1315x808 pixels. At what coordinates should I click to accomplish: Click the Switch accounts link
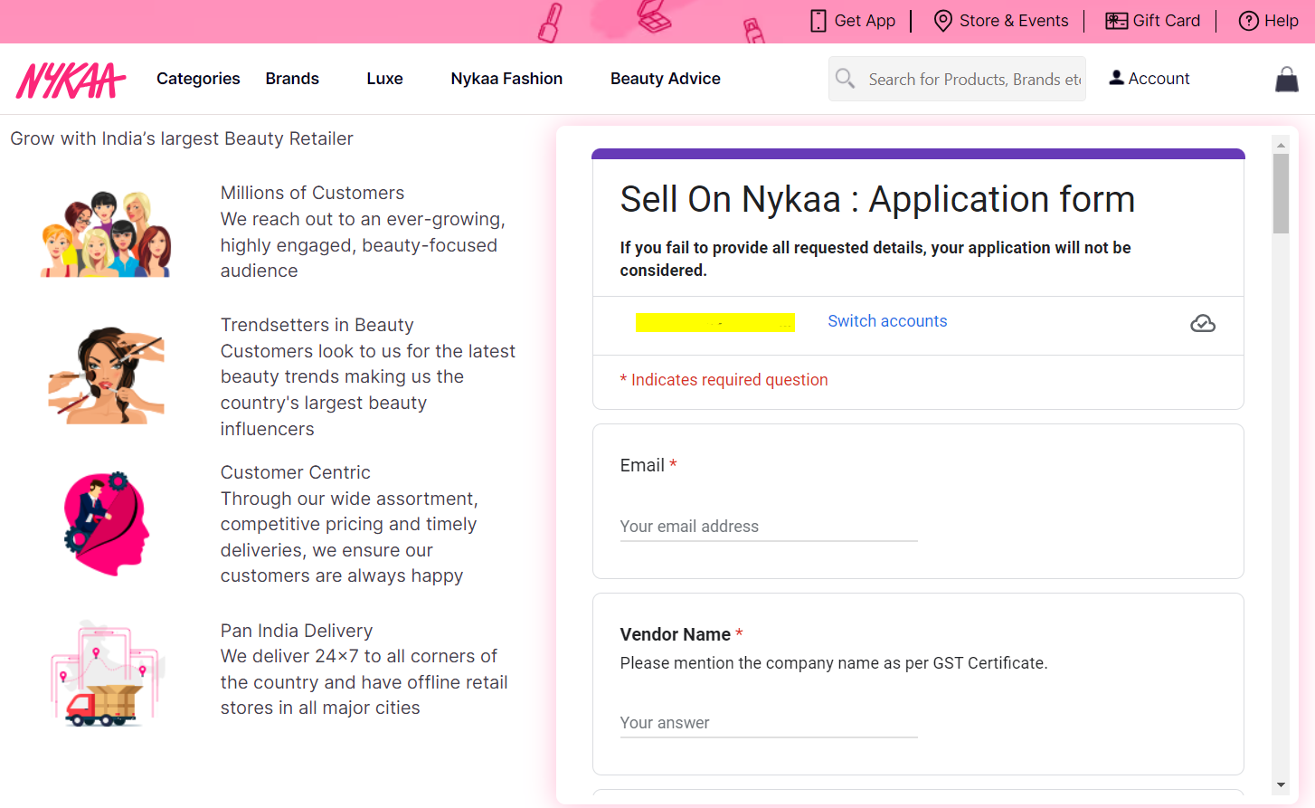[887, 321]
